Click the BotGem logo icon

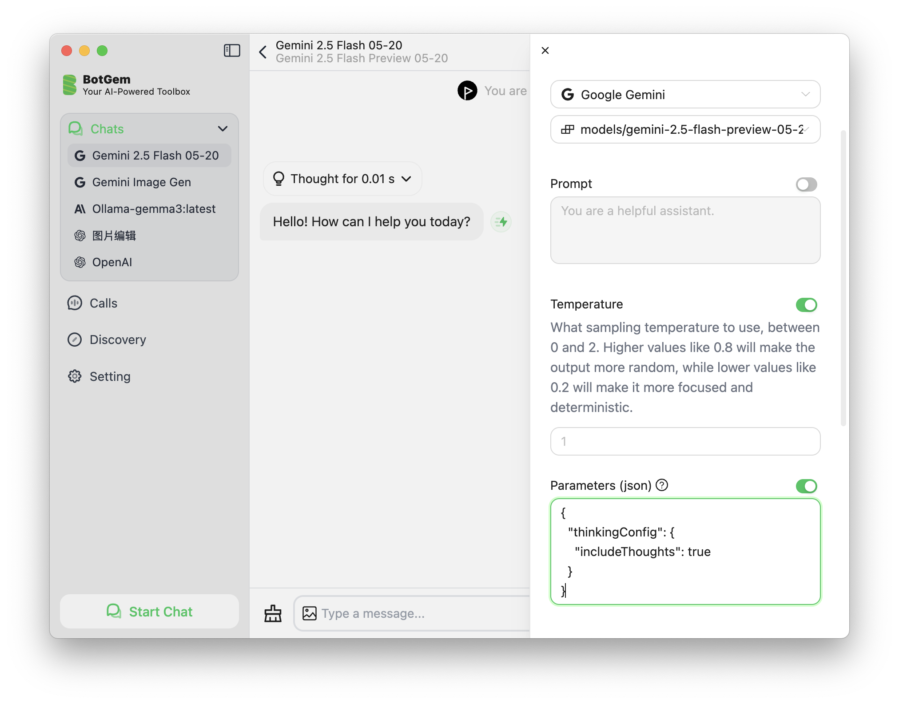click(x=70, y=85)
